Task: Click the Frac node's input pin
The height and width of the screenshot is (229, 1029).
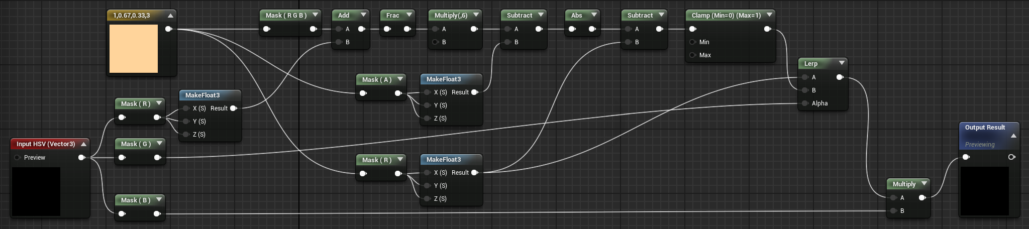Action: click(x=387, y=29)
